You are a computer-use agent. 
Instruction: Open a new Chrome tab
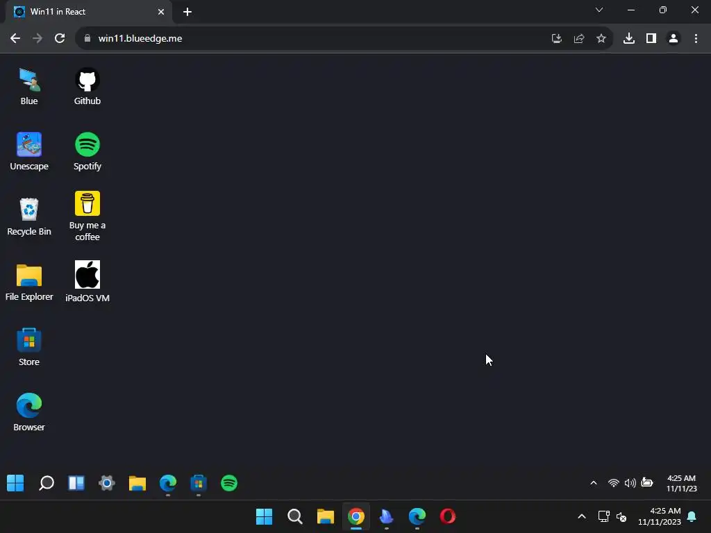pyautogui.click(x=187, y=12)
